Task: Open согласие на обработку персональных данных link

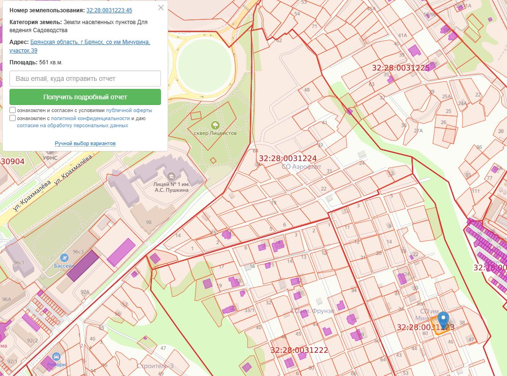Action: pos(72,125)
